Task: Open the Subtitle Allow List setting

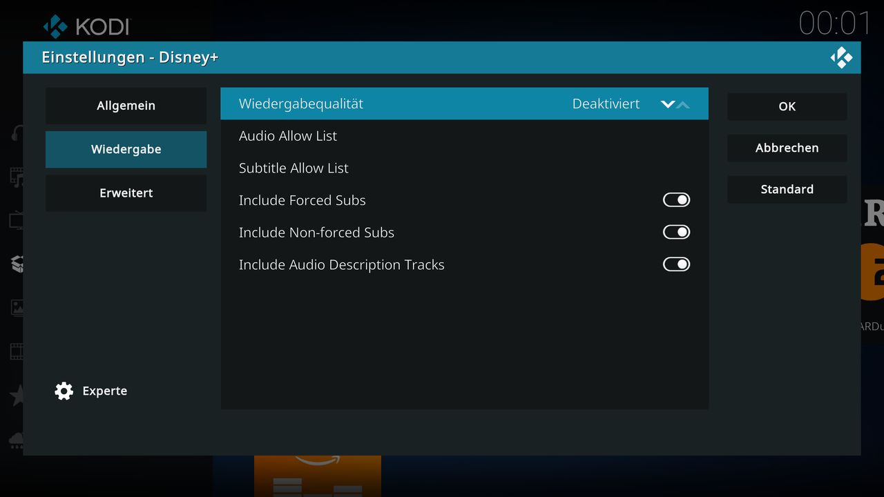Action: pos(464,168)
